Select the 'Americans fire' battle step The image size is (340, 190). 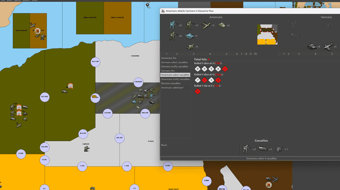[169, 58]
